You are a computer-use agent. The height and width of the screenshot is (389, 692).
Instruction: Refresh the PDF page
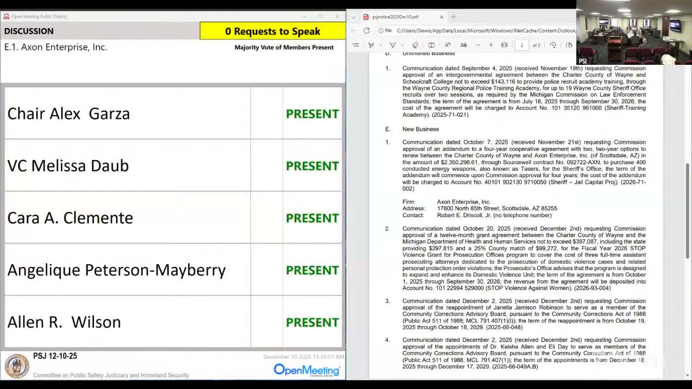pos(367,30)
